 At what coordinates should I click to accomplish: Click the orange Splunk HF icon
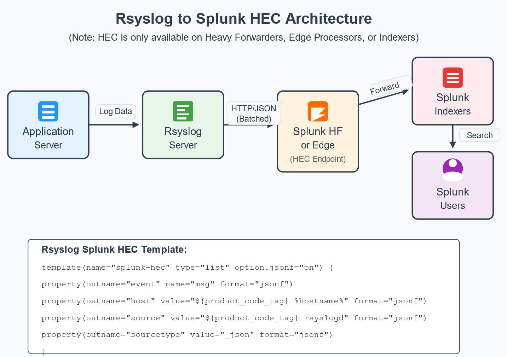point(318,111)
